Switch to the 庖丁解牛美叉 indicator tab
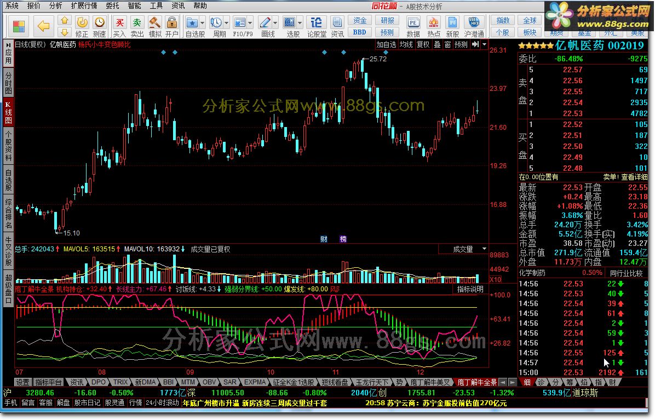Viewport: 655px width, 420px height. click(x=430, y=382)
